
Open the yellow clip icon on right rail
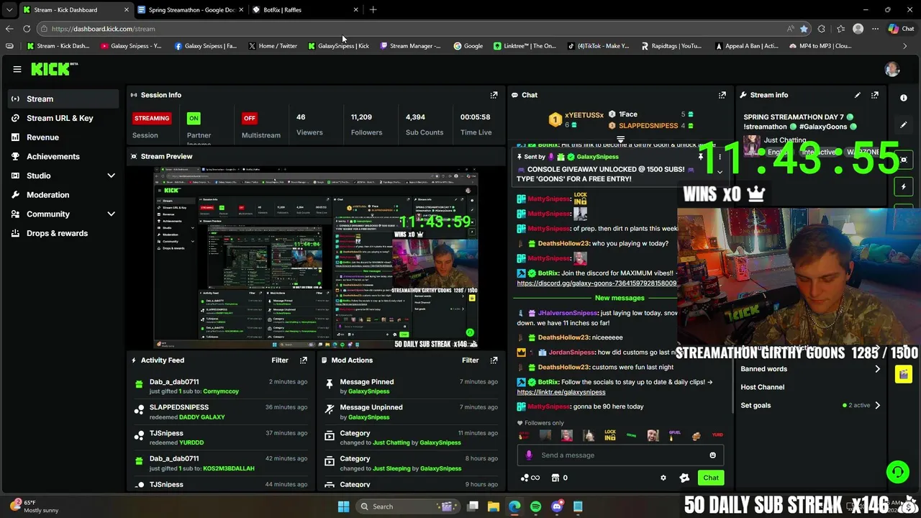(903, 375)
